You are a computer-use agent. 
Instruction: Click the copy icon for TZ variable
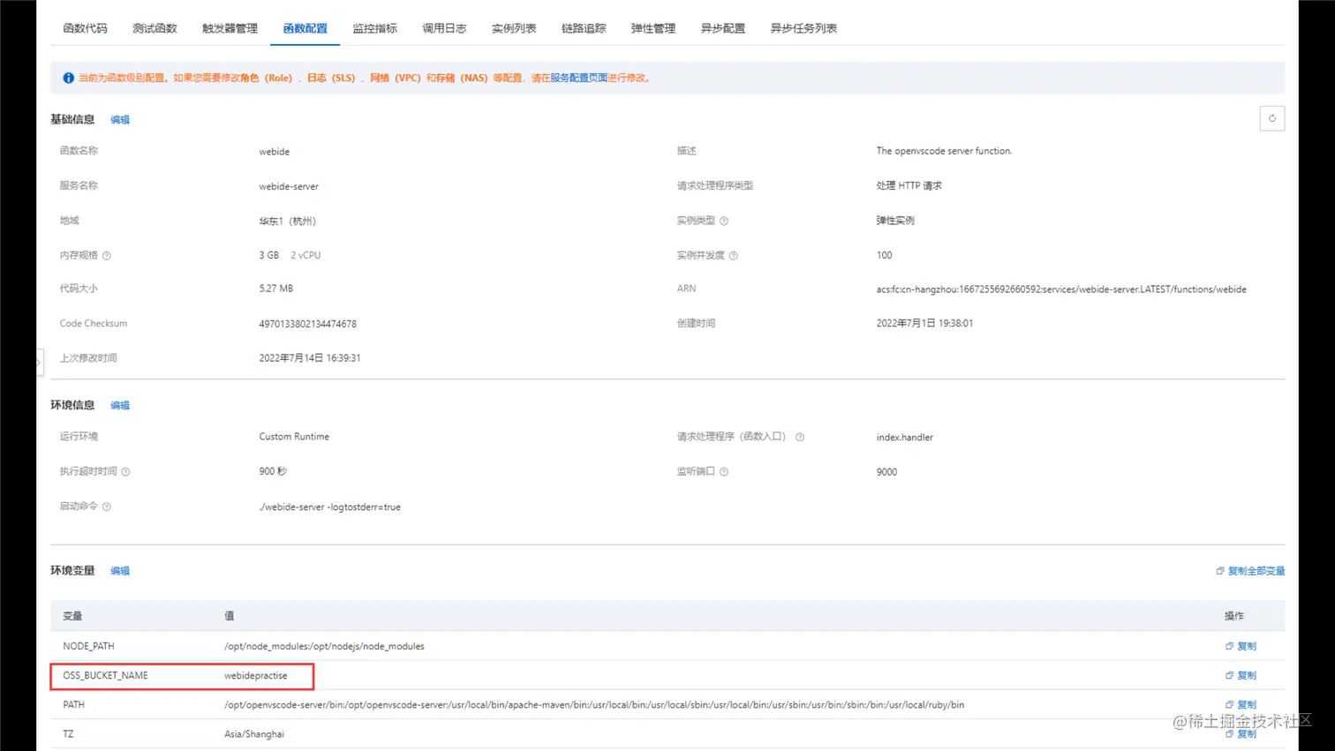tap(1241, 733)
